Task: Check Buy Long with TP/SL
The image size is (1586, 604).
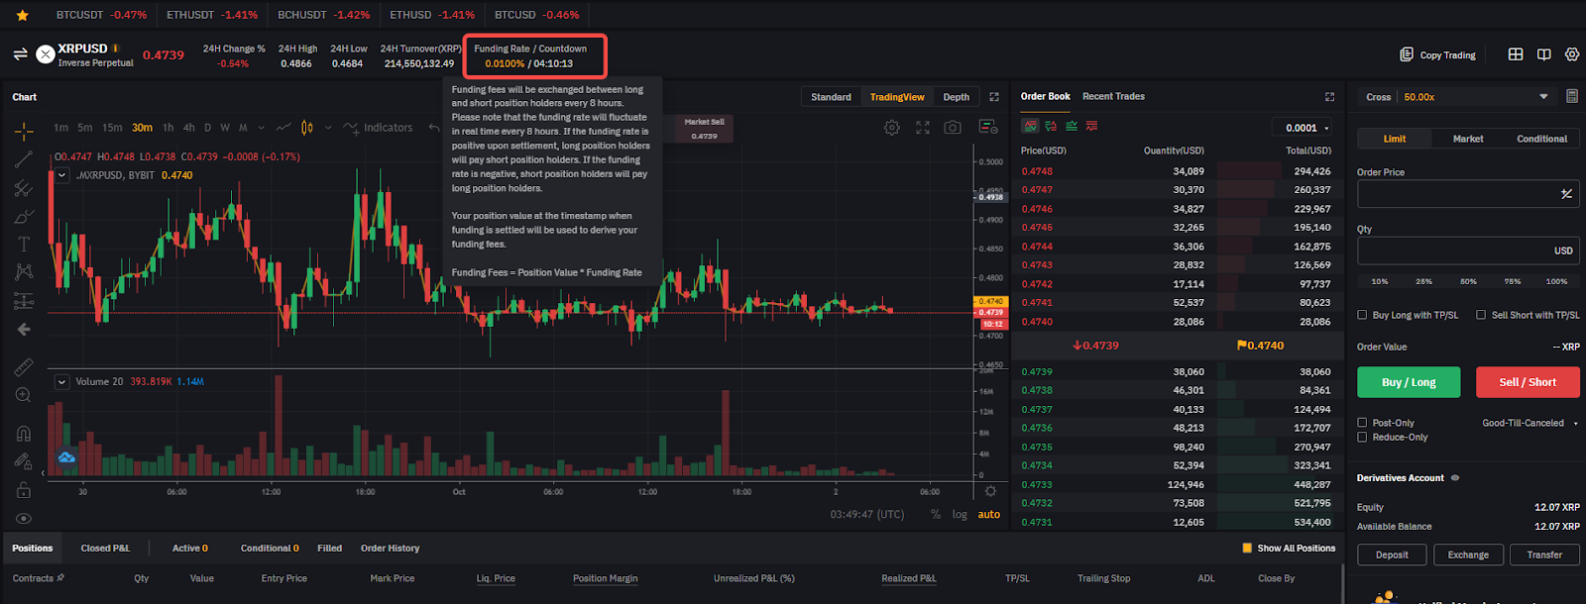Action: 1362,315
